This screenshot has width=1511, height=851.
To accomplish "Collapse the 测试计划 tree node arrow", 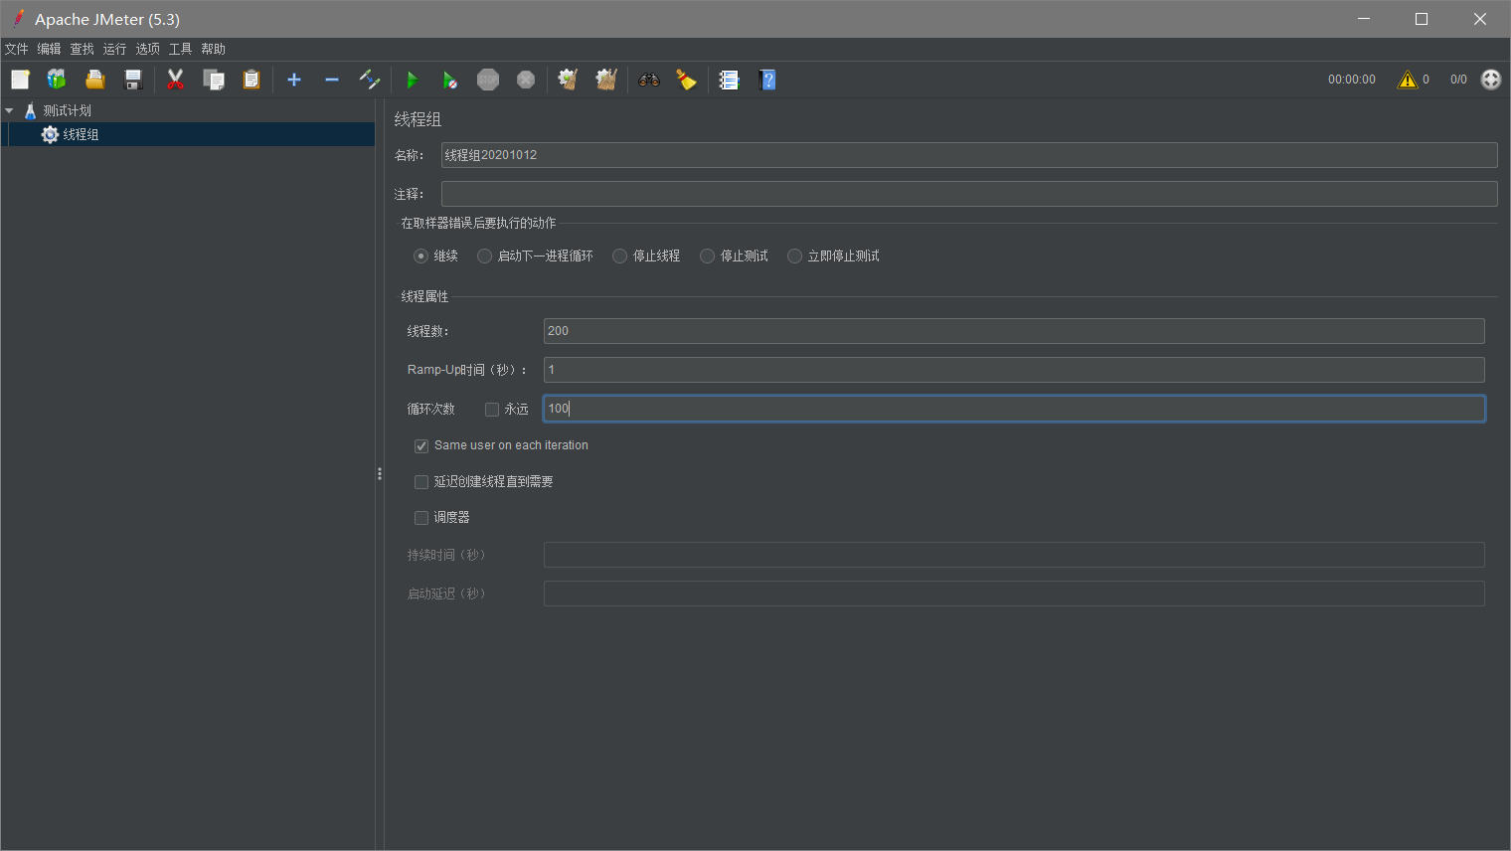I will 9,111.
